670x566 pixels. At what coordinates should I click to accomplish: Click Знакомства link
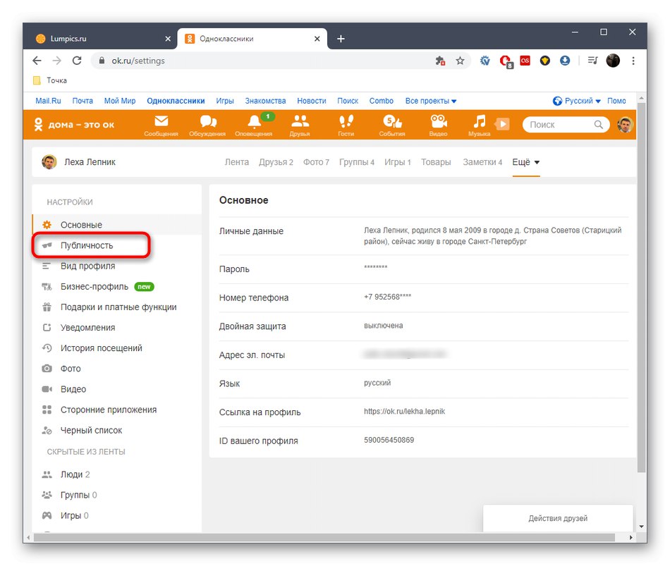(265, 101)
